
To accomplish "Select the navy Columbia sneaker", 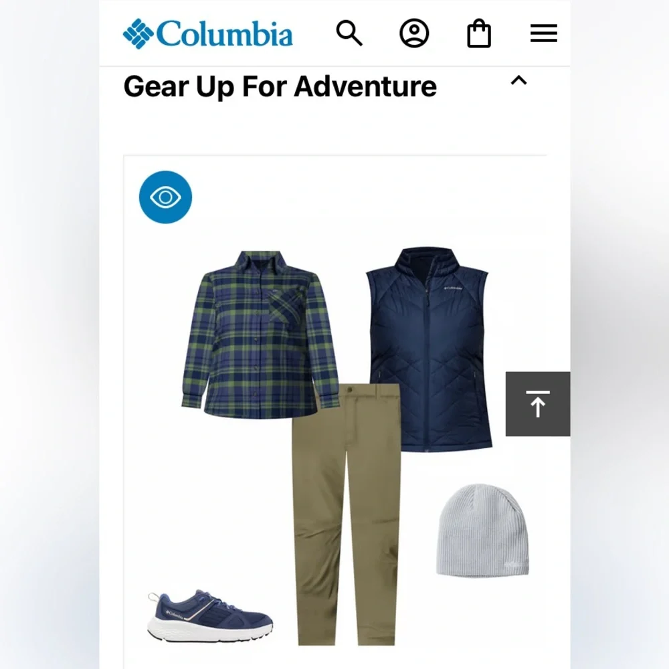I will click(x=210, y=615).
